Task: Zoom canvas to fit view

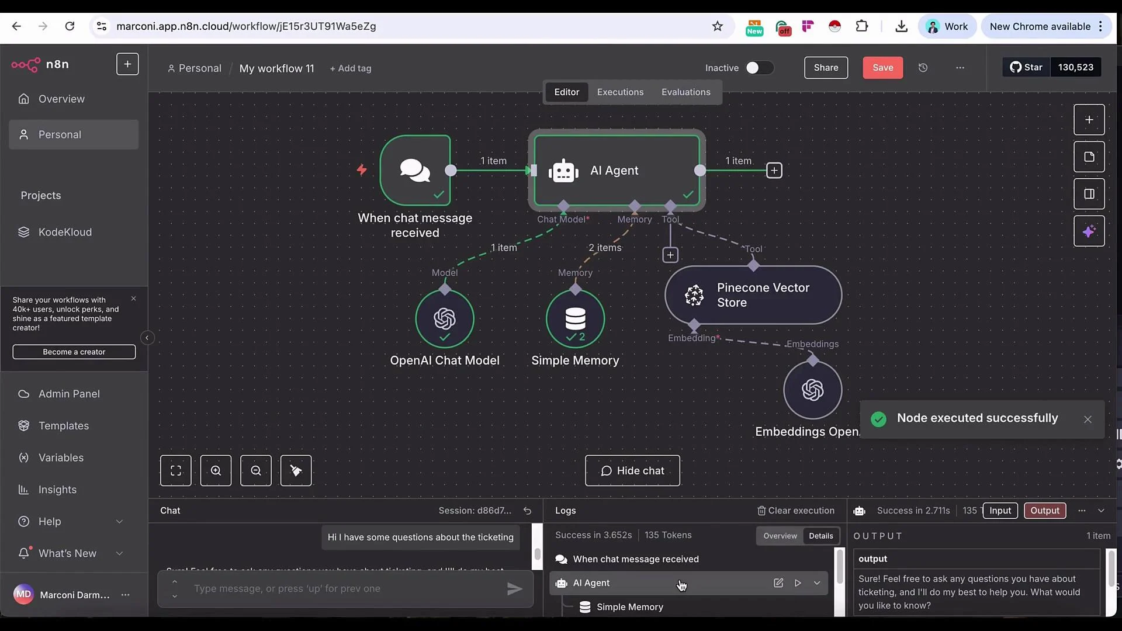Action: 176,470
